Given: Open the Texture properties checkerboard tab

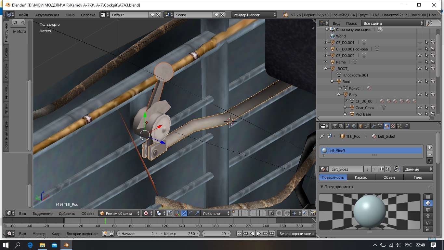Looking at the screenshot, I should coord(393,126).
